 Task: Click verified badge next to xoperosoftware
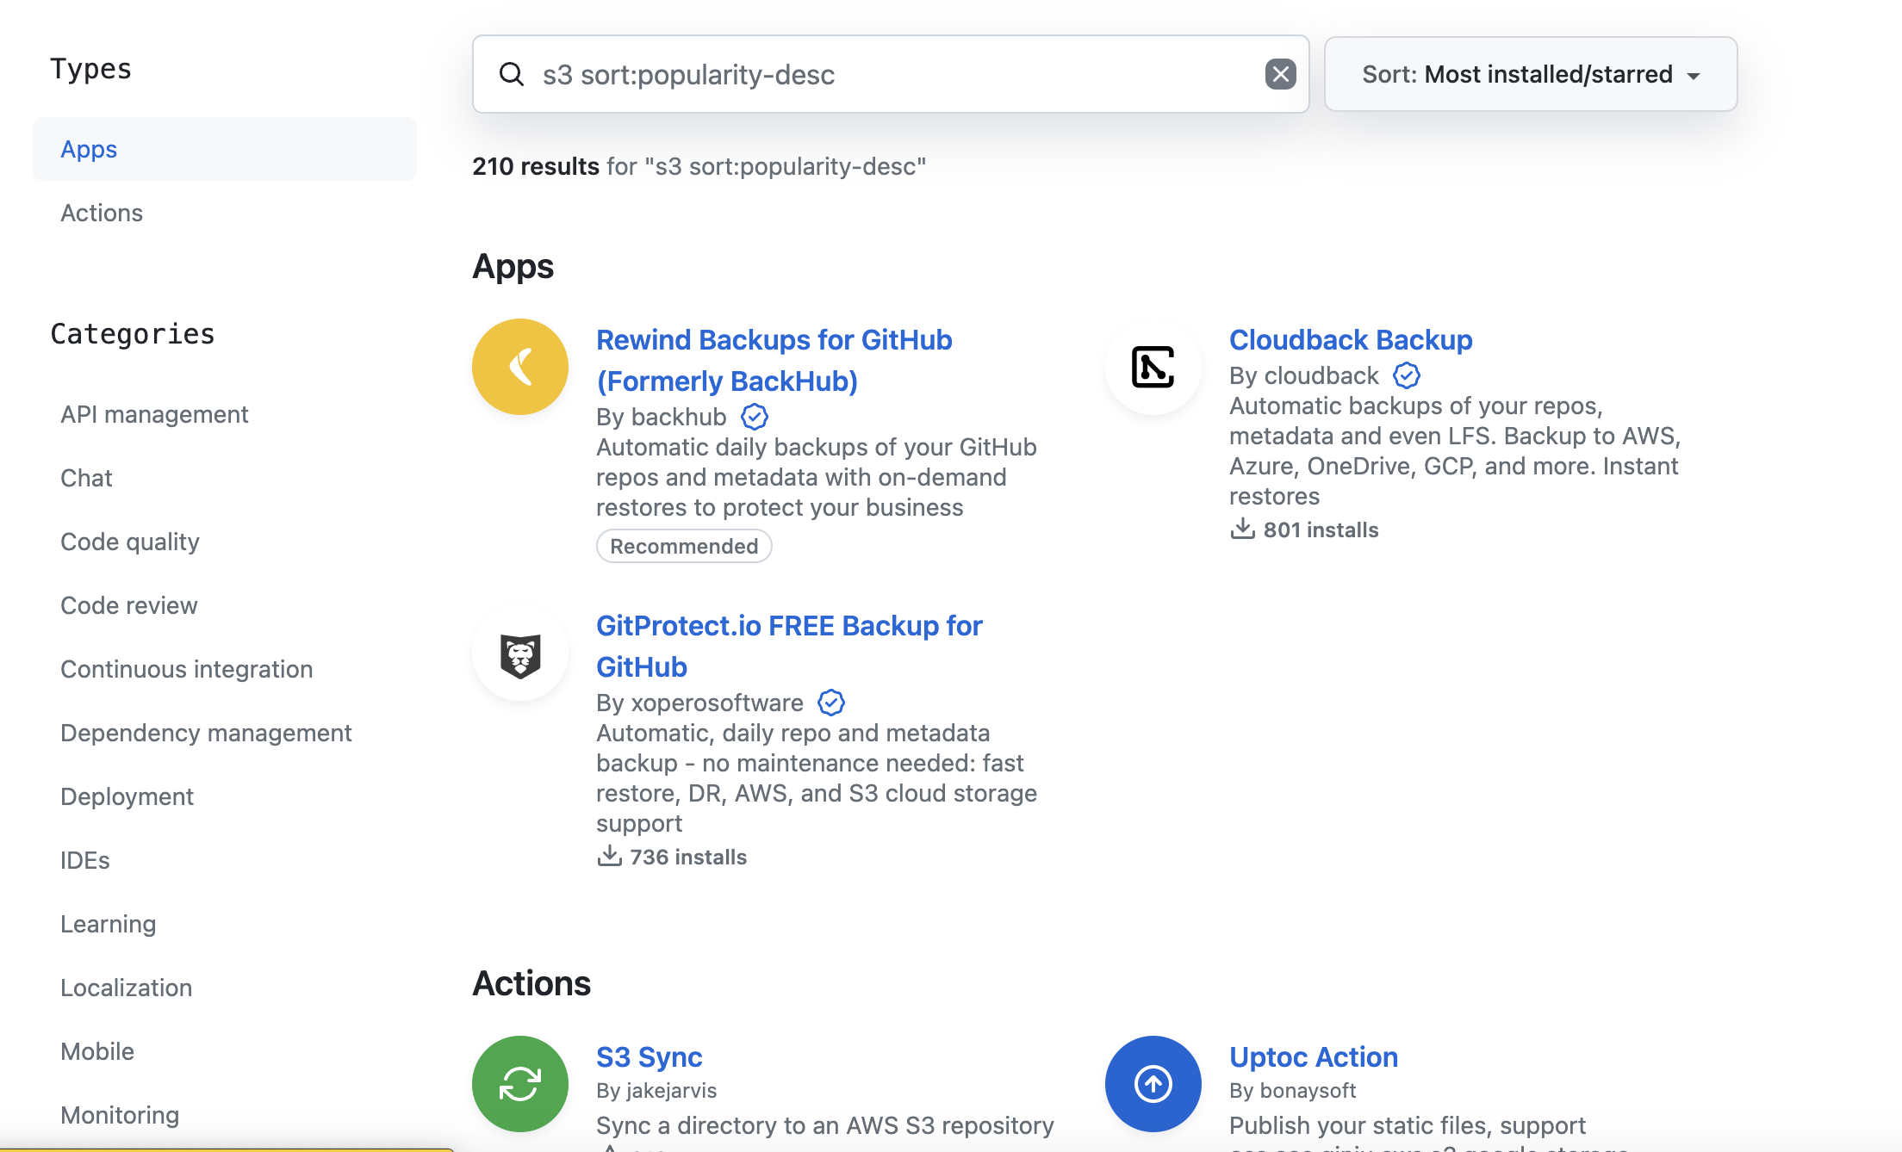tap(831, 703)
